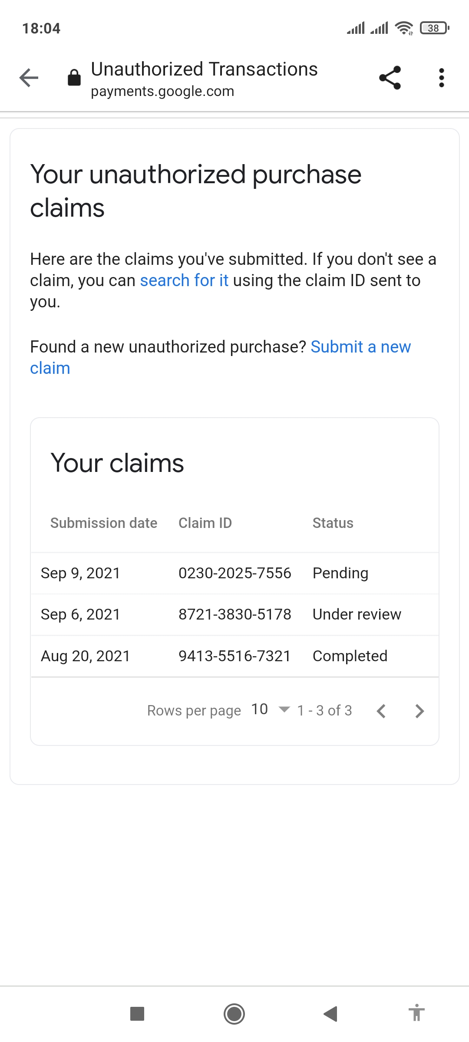Select the Under review claim row
469x1042 pixels.
pos(234,614)
